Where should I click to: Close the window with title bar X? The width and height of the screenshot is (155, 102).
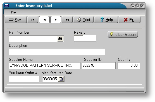pos(142,6)
